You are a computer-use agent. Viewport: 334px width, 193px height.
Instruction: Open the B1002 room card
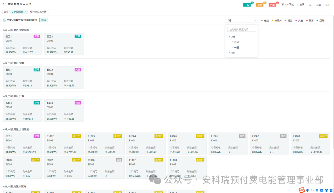point(64,144)
